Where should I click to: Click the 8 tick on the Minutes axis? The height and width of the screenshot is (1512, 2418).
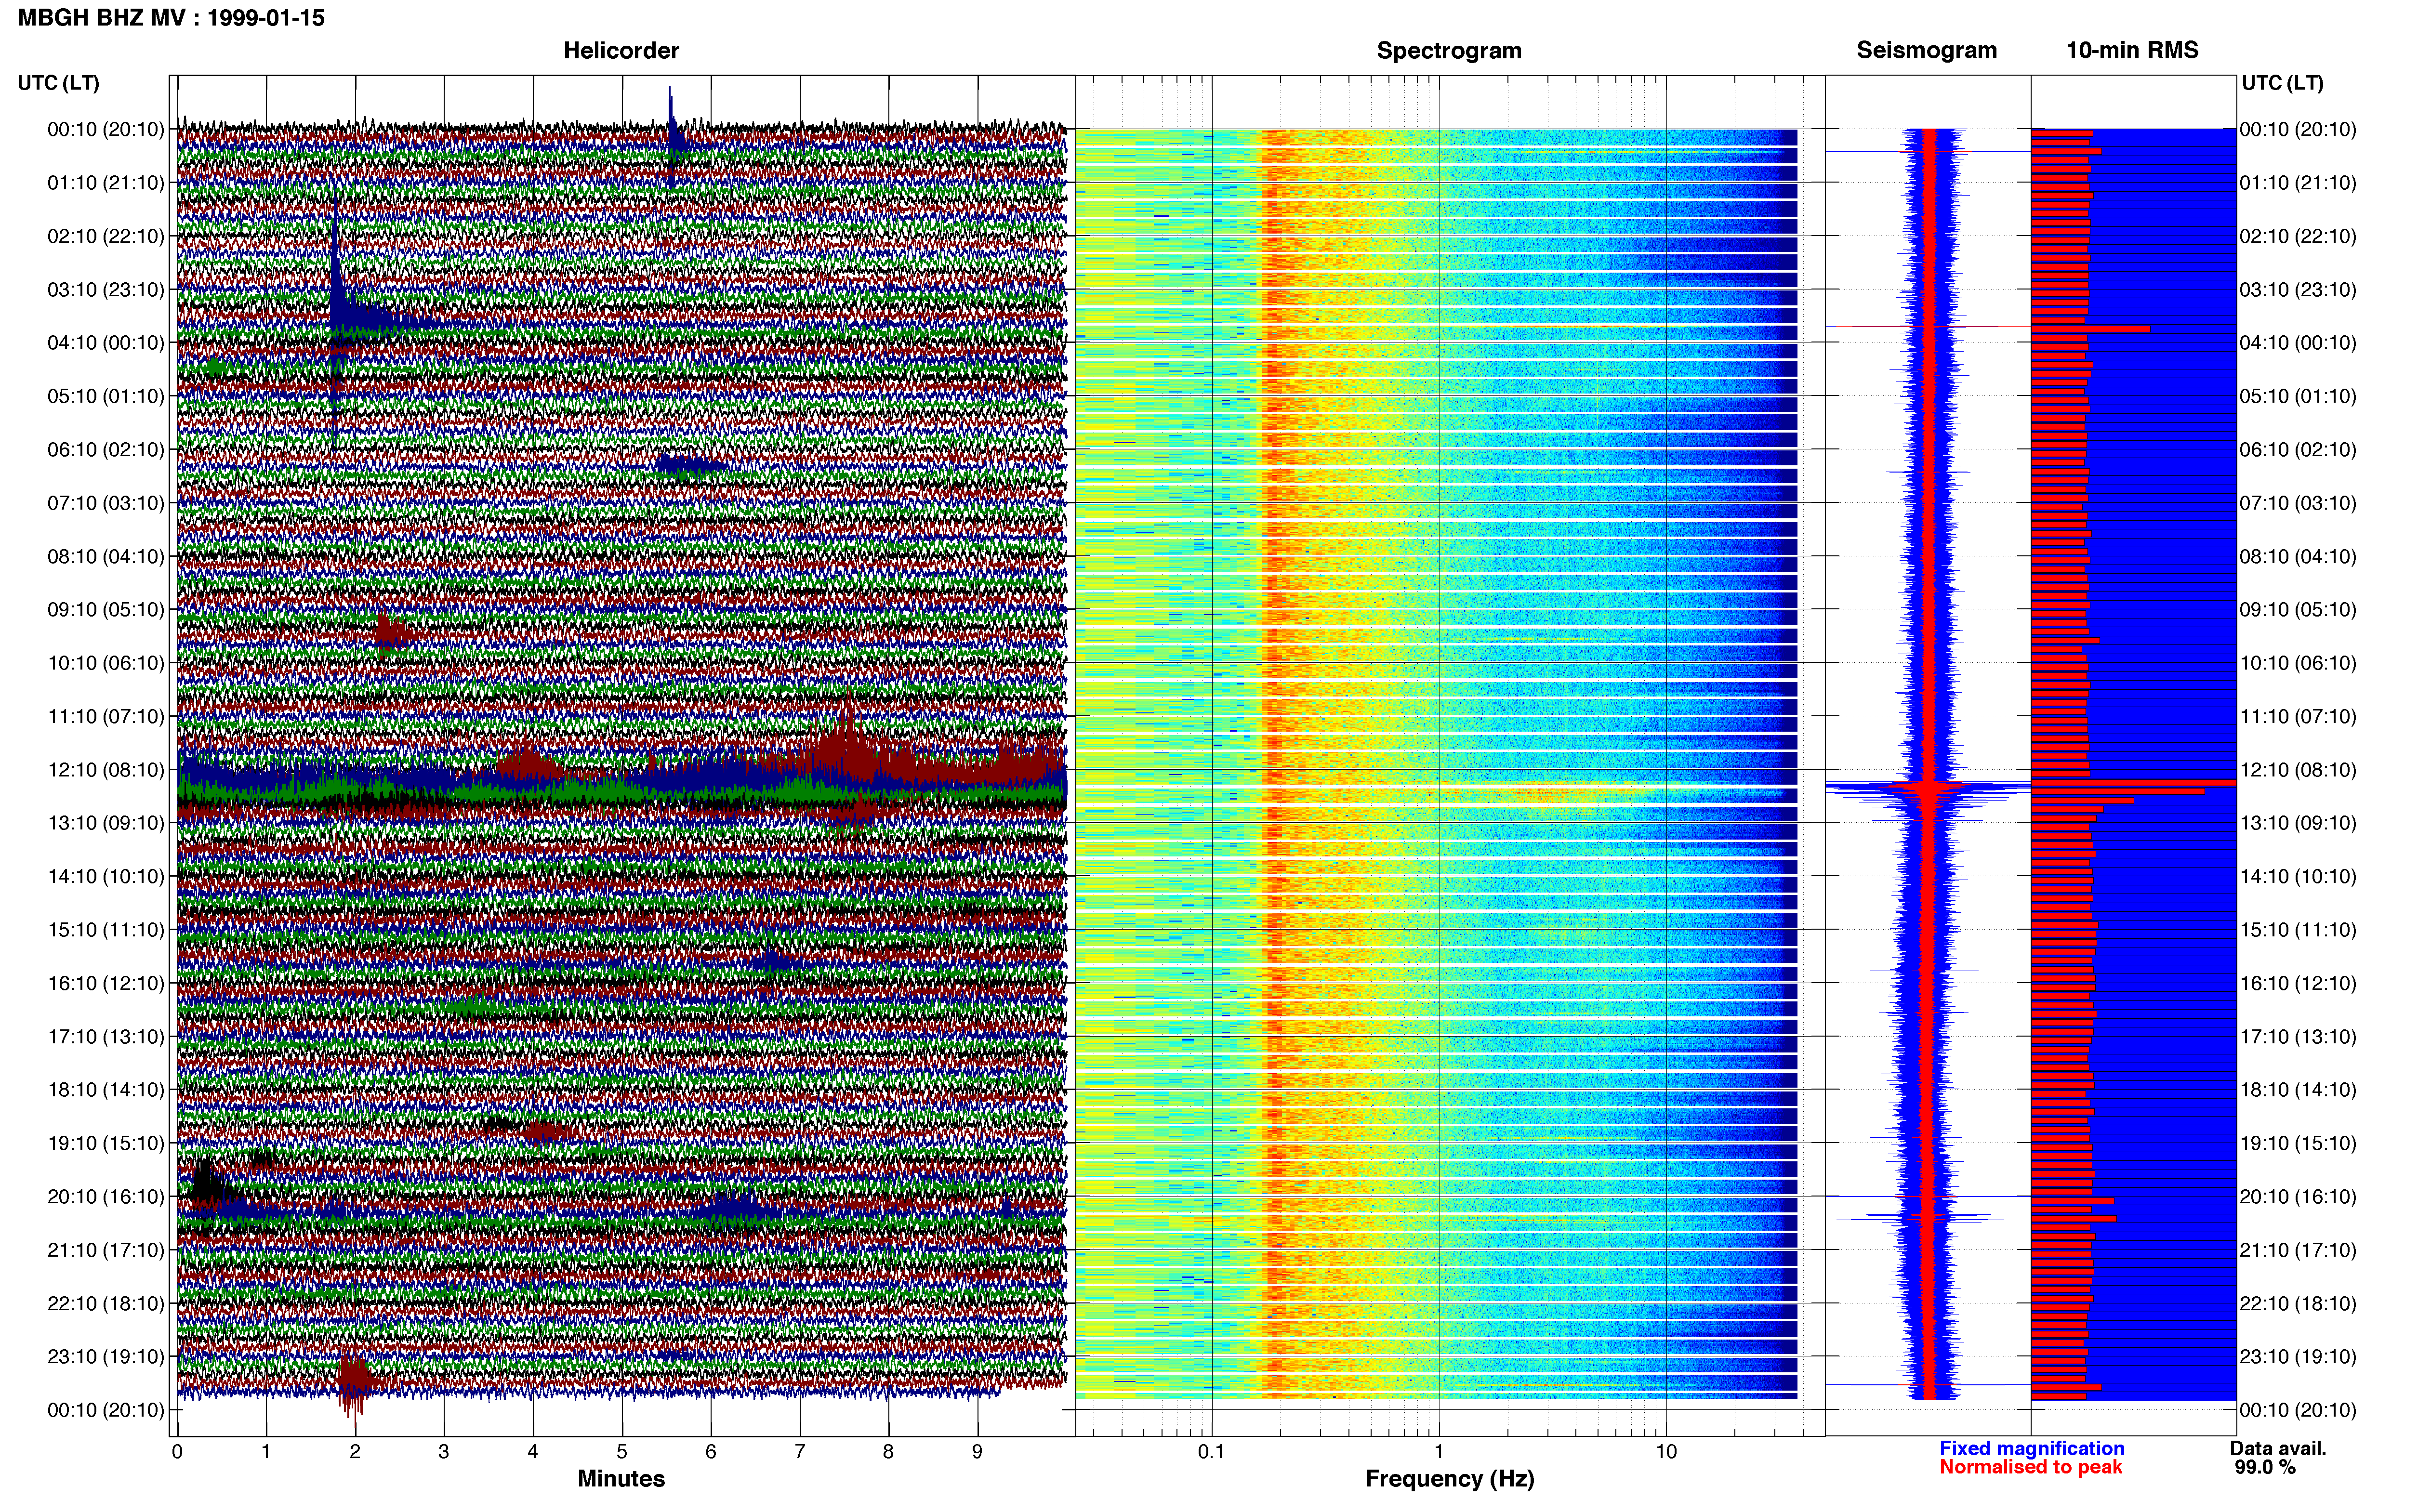[888, 1452]
